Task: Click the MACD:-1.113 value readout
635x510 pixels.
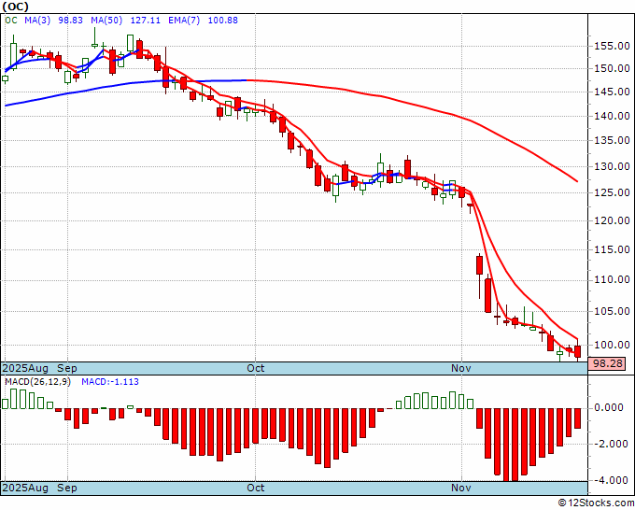Action: click(110, 382)
